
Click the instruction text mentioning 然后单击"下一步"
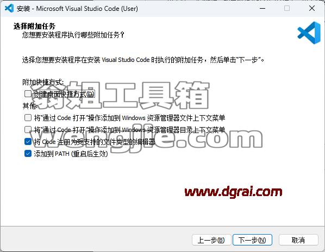[143, 60]
